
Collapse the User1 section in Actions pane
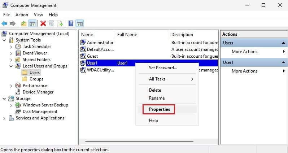(x=283, y=62)
